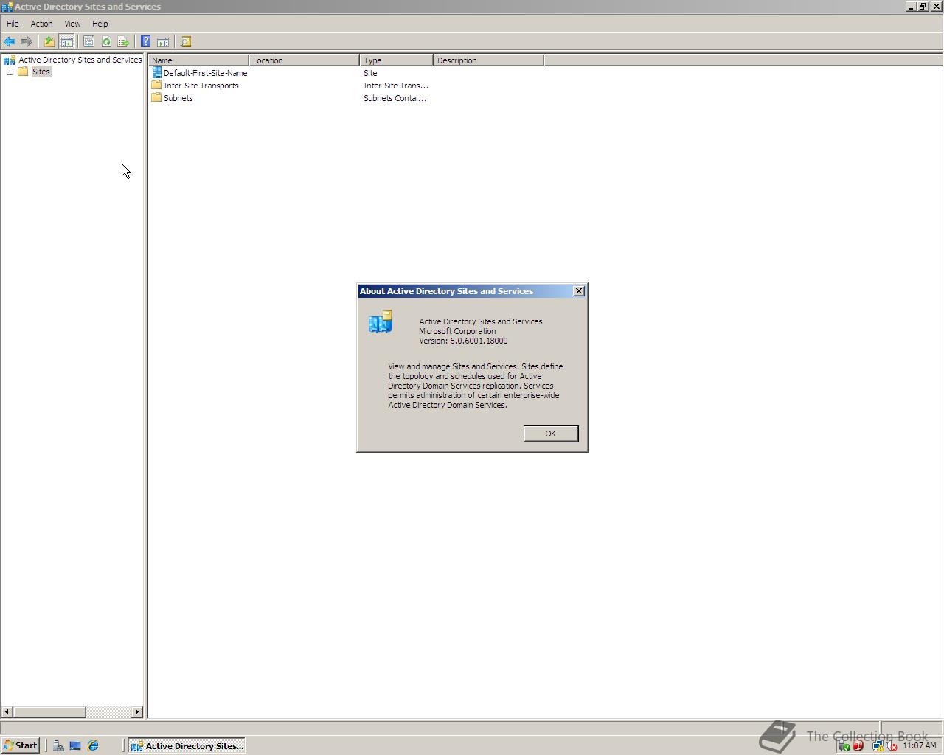
Task: Expand the Sites tree node
Action: pyautogui.click(x=10, y=72)
